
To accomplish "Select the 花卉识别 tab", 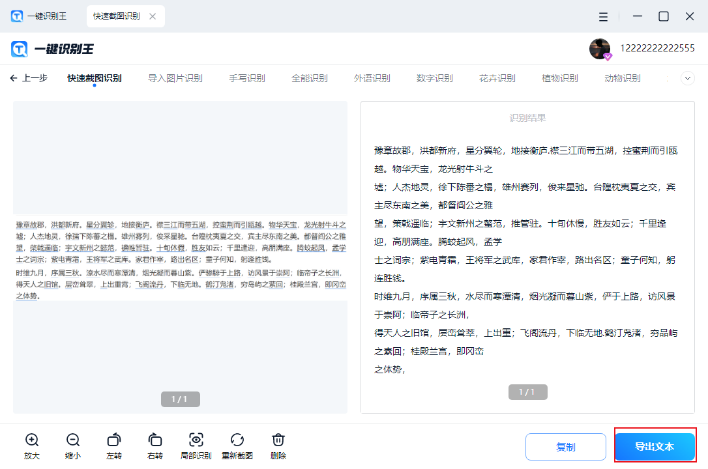I will click(497, 78).
